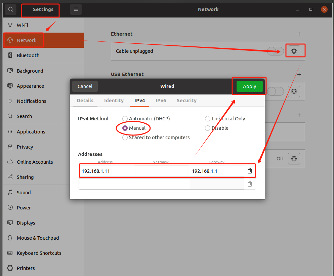Select Disable IPv4 method

click(x=217, y=128)
